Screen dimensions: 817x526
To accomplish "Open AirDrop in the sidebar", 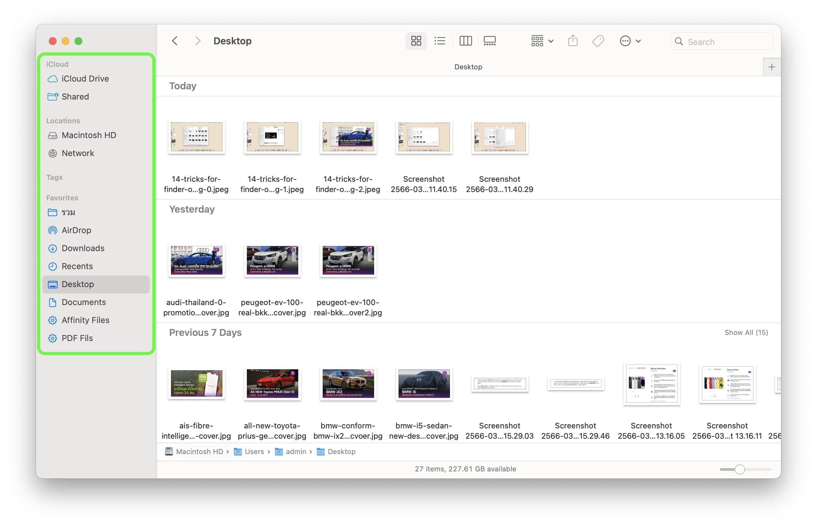I will 76,230.
